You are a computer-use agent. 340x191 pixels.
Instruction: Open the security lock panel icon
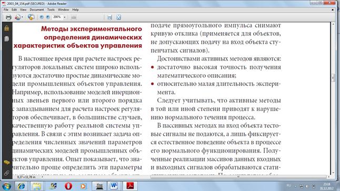click(x=7, y=28)
